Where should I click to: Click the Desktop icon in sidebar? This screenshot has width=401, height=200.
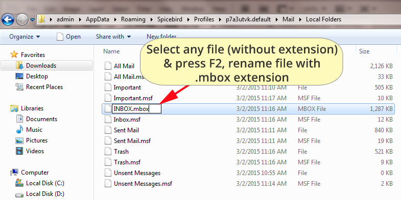coord(19,76)
